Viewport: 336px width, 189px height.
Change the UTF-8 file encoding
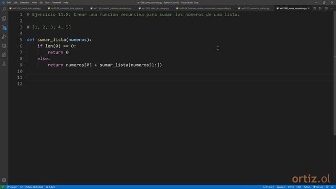point(291,187)
